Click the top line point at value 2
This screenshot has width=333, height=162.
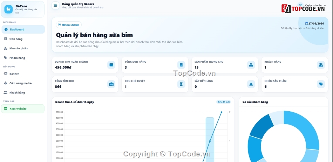(221, 112)
